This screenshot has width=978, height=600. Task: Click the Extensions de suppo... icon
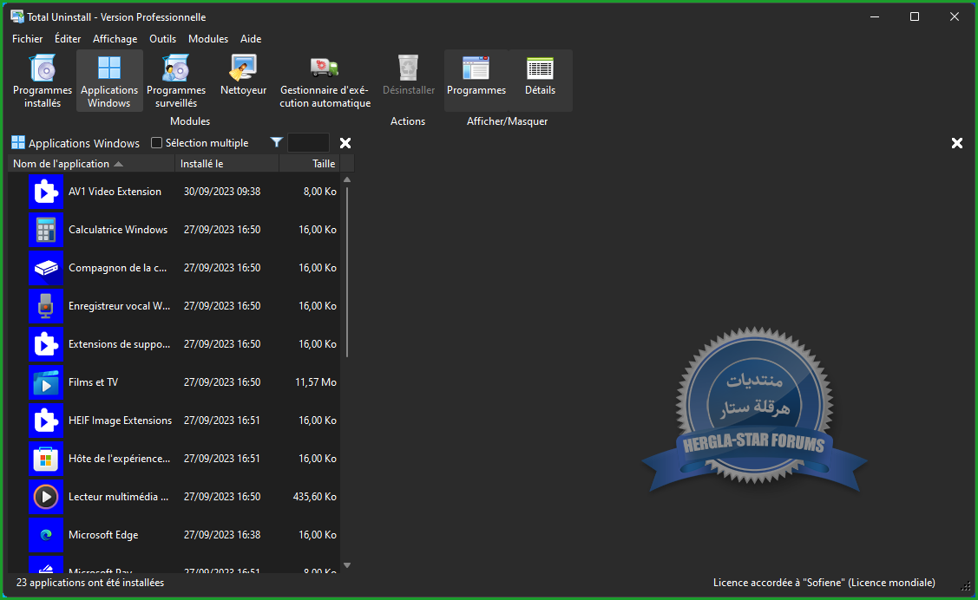[45, 344]
